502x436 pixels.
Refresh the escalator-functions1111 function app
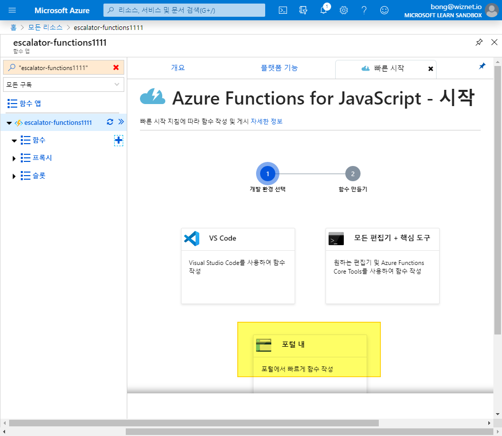click(x=110, y=122)
